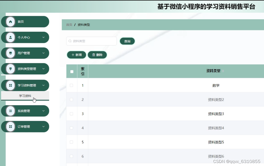The image size is (264, 166).
Task: Open 首页 from the breadcrumb
Action: [69, 24]
